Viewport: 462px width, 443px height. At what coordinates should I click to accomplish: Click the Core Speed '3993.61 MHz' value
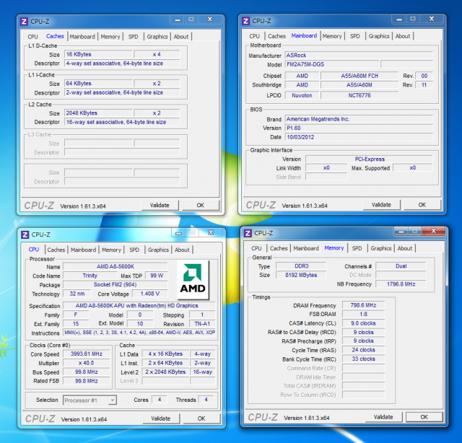click(x=87, y=354)
